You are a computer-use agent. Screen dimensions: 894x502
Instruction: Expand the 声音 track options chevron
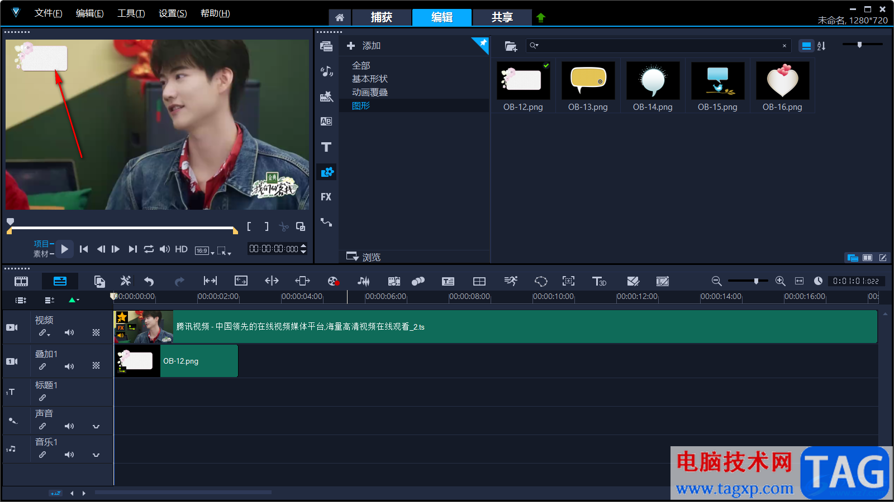(96, 427)
